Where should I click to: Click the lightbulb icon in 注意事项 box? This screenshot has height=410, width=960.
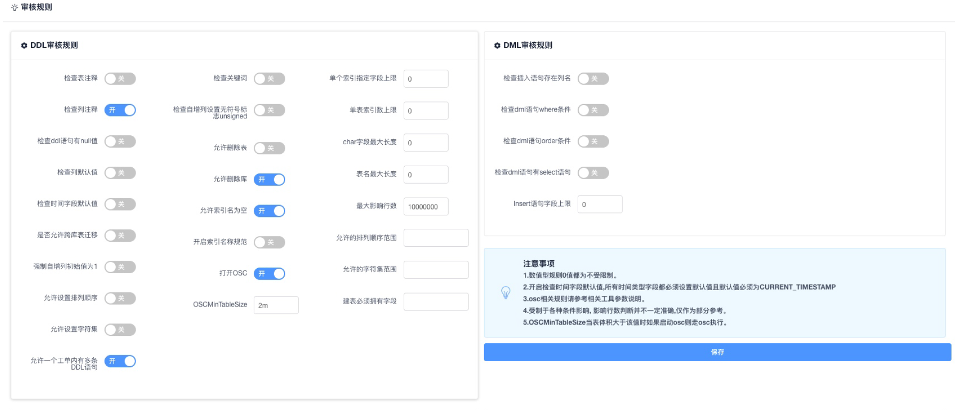505,293
